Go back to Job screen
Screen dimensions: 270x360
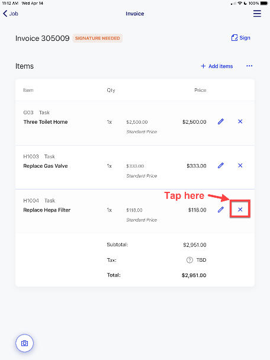11,14
